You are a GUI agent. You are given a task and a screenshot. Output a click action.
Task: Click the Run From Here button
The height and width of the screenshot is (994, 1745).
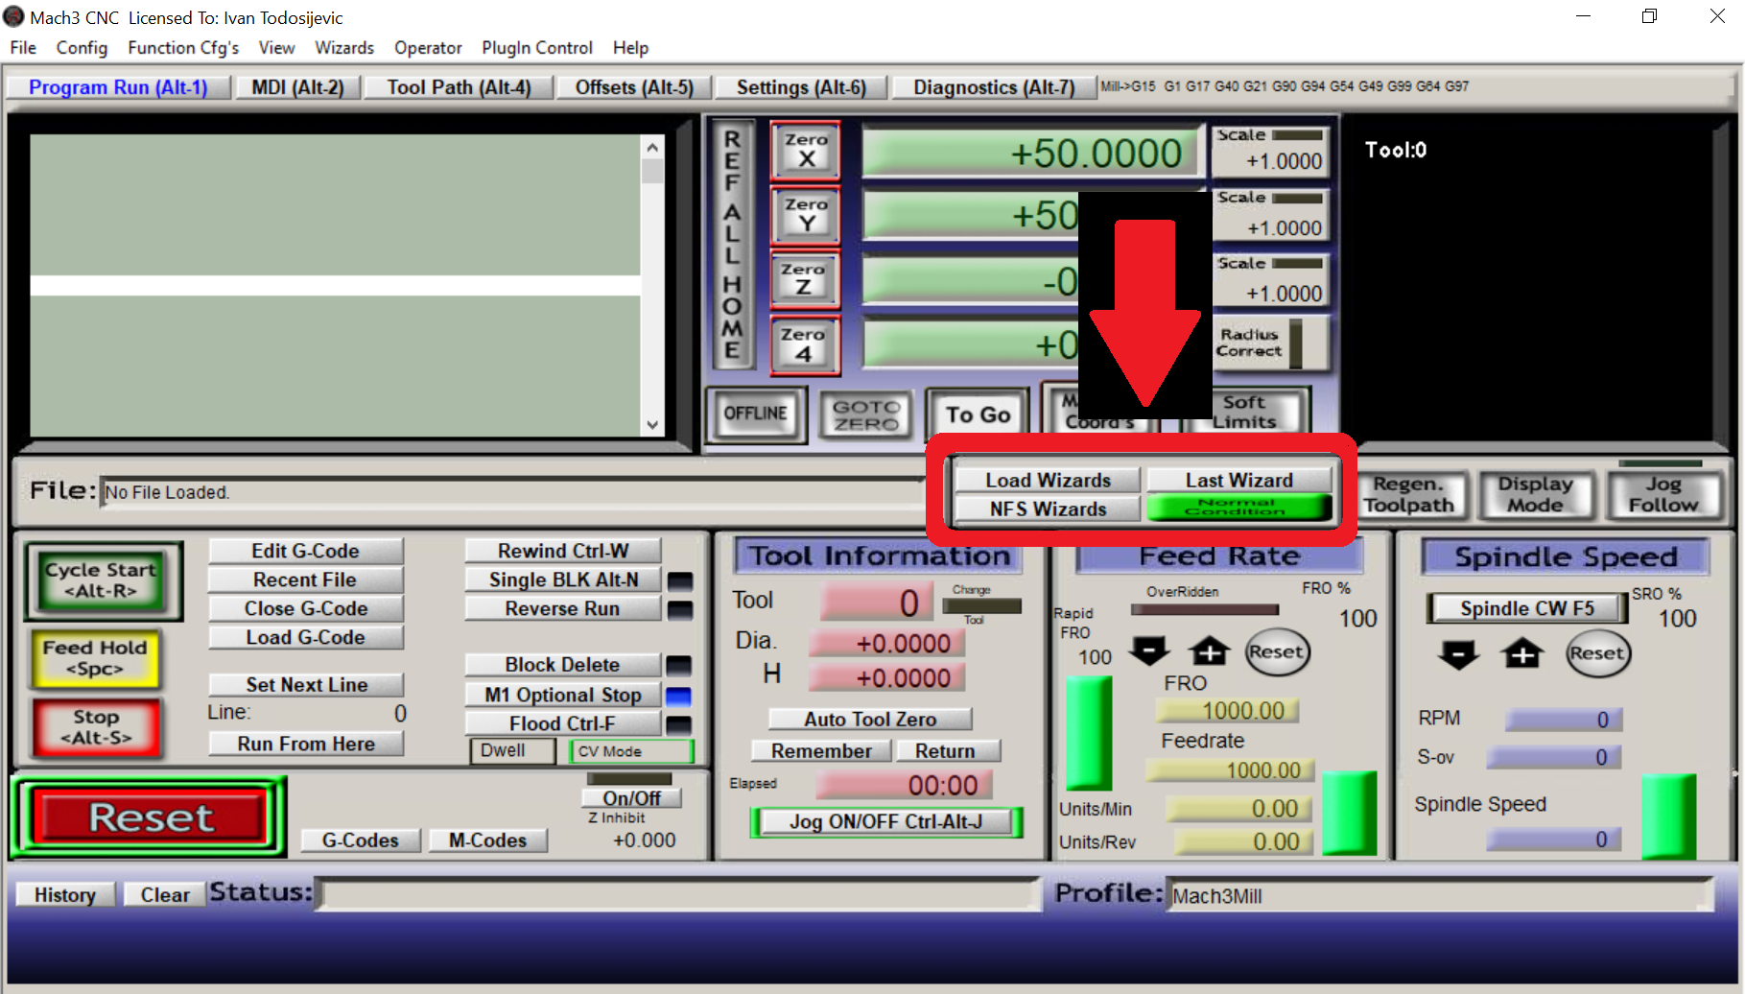[x=306, y=744]
